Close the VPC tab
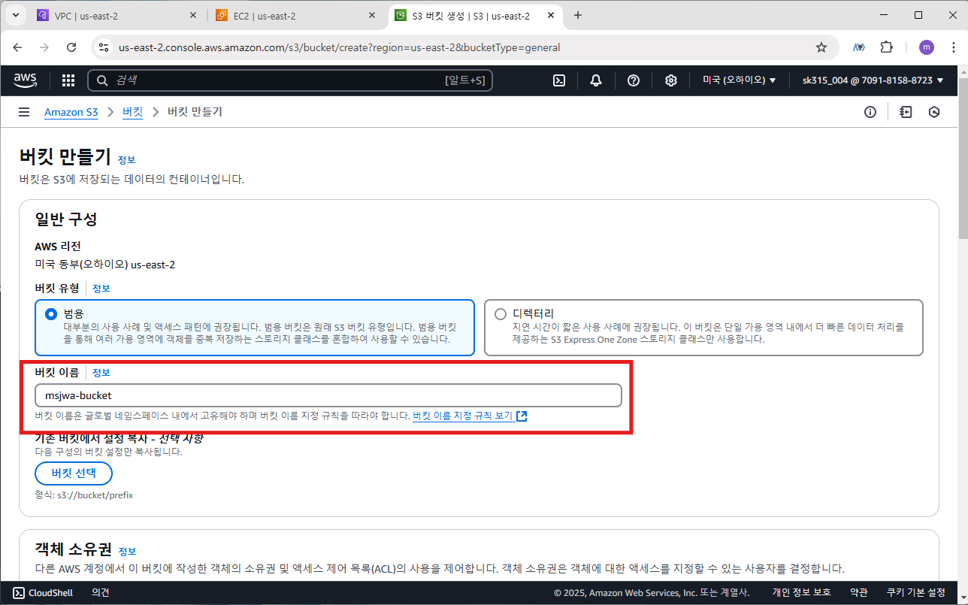Viewport: 968px width, 605px height. [193, 15]
